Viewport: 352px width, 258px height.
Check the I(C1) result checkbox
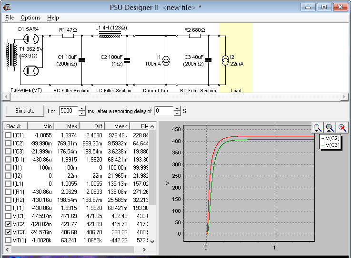pos(8,135)
